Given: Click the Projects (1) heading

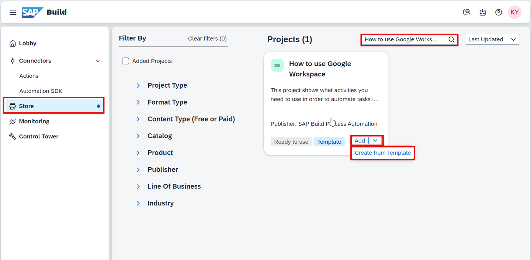Looking at the screenshot, I should click(x=290, y=39).
